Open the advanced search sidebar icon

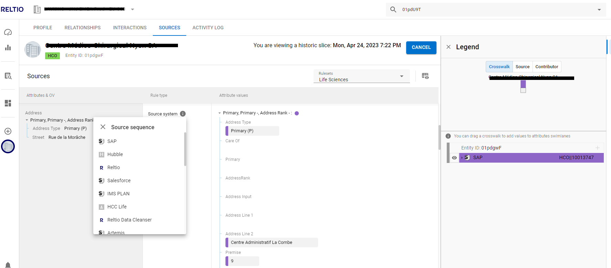tap(8, 76)
